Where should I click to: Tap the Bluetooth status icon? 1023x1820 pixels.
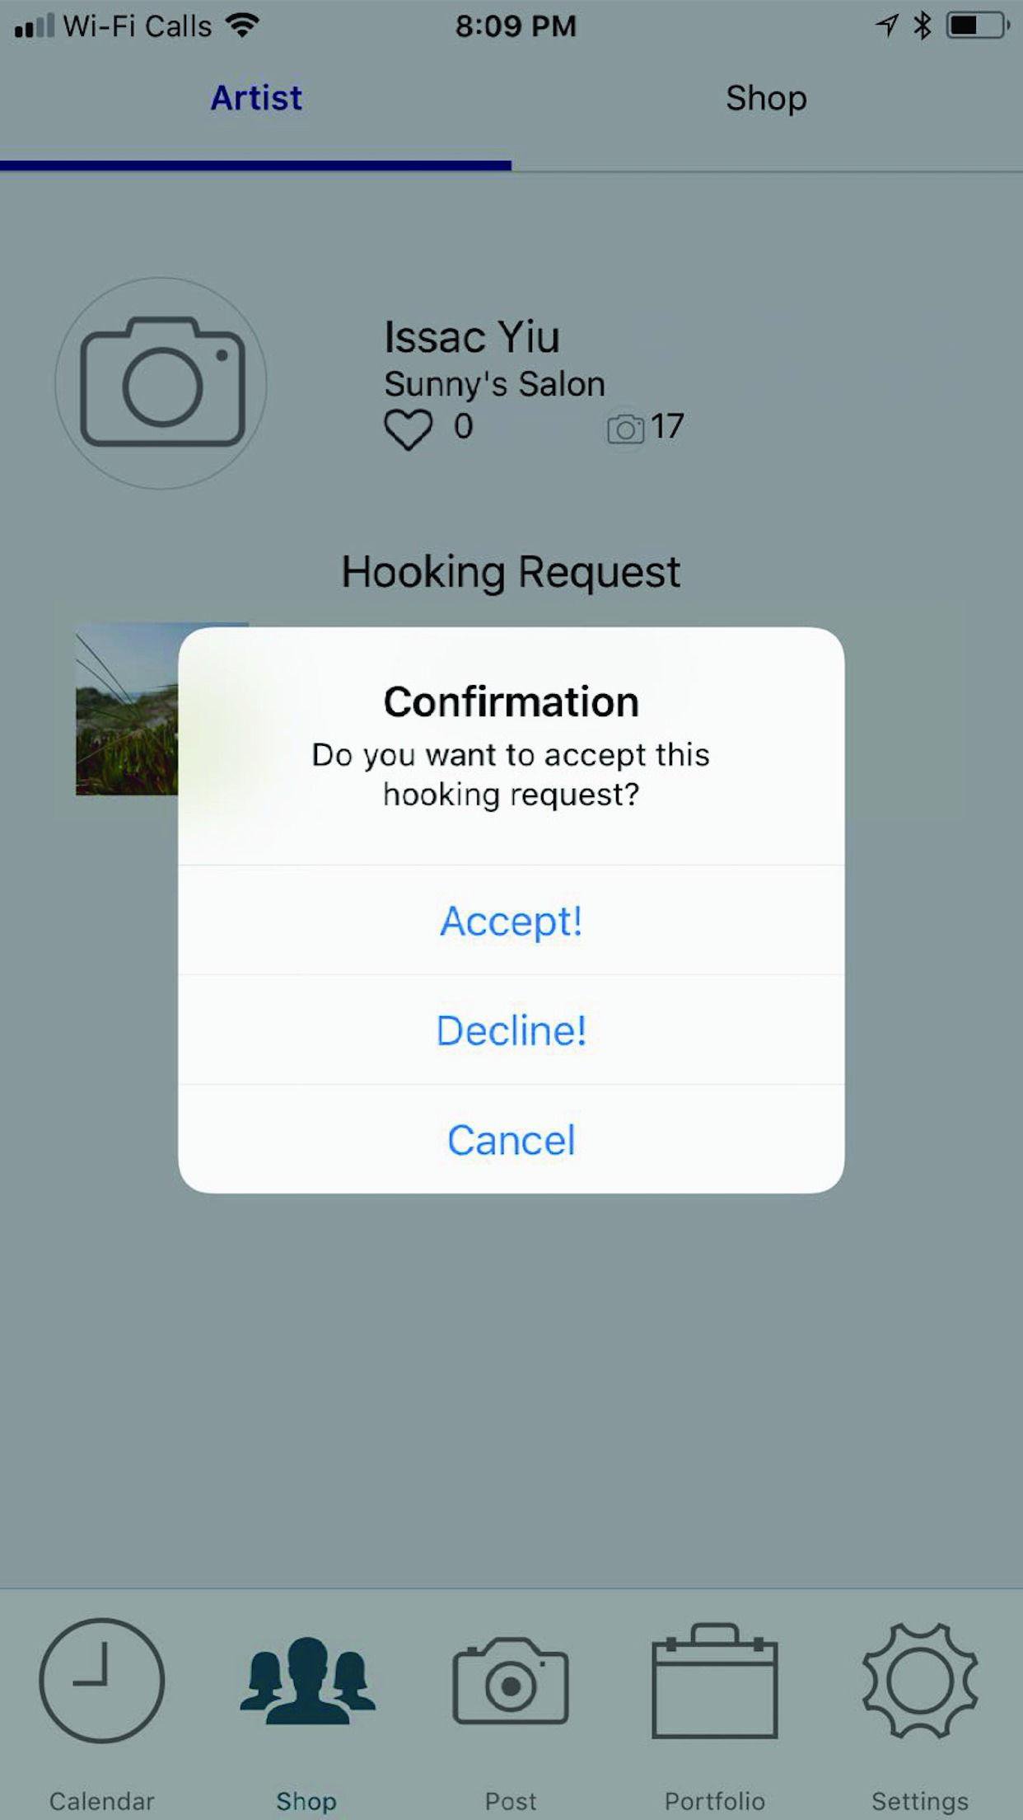click(x=922, y=26)
